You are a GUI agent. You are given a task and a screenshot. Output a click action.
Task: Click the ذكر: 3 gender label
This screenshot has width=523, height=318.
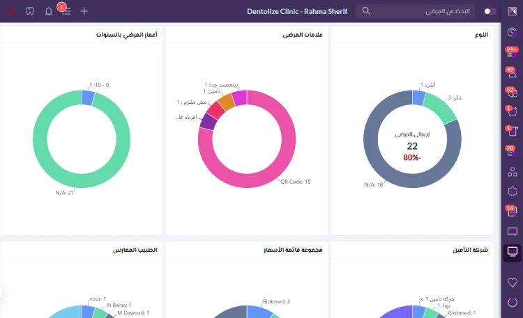tap(455, 97)
